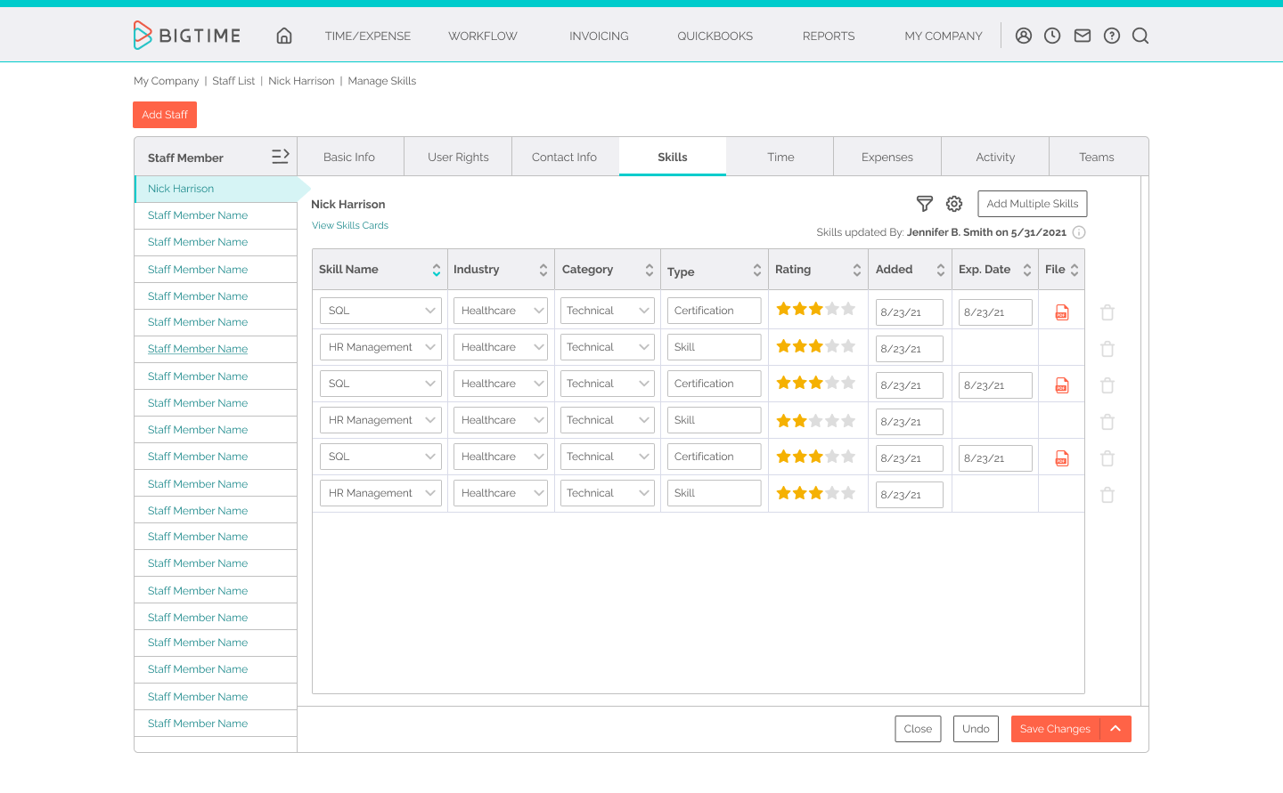Sort table by Added date

point(941,270)
